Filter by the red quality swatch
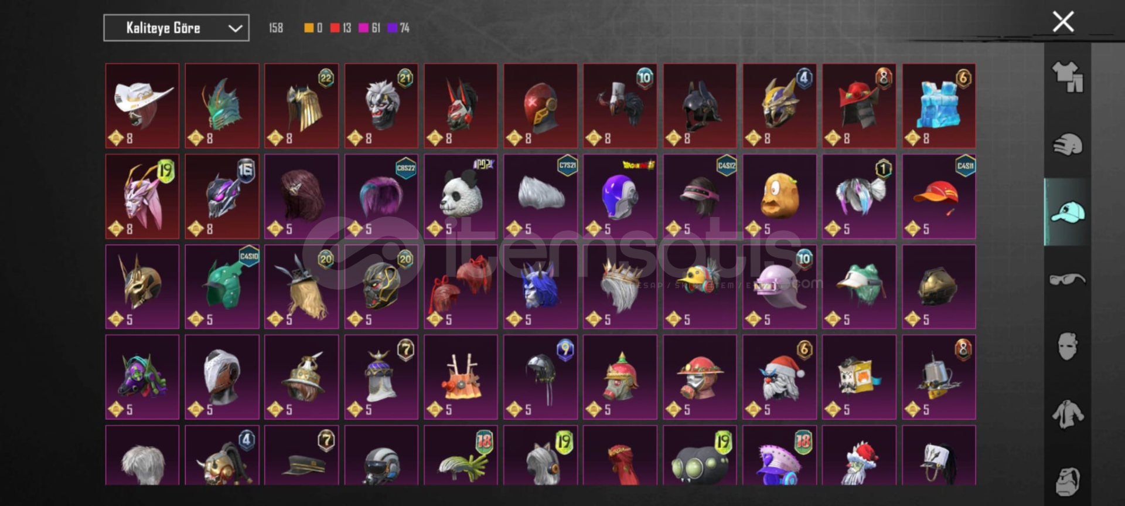Screen dimensions: 1125x506 pos(335,28)
